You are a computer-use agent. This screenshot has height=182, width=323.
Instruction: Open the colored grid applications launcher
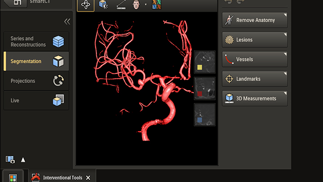click(x=13, y=177)
